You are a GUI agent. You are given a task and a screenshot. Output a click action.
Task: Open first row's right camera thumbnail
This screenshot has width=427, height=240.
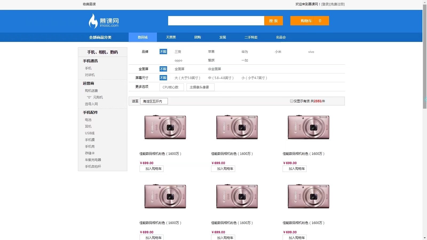click(309, 127)
